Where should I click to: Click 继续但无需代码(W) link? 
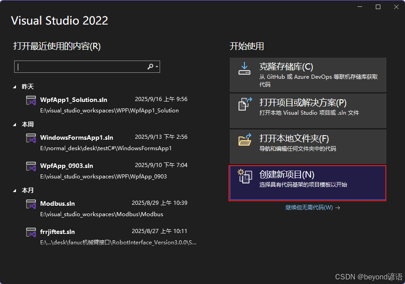pyautogui.click(x=312, y=208)
